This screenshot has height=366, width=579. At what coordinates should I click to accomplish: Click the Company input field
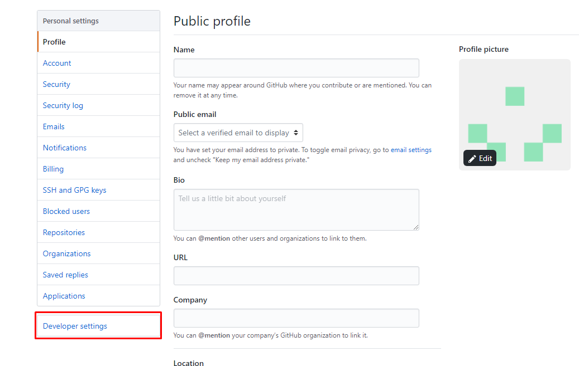pos(296,318)
